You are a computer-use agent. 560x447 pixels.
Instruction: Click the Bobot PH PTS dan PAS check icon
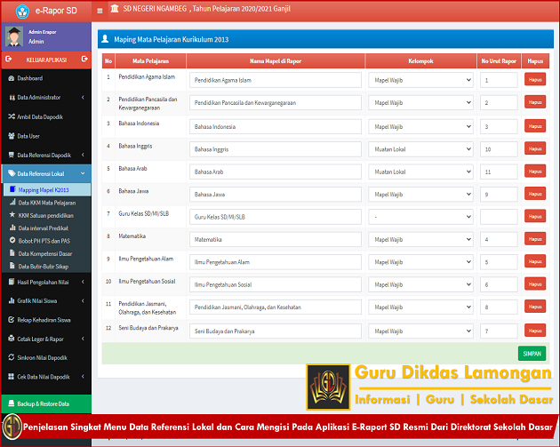click(12, 240)
